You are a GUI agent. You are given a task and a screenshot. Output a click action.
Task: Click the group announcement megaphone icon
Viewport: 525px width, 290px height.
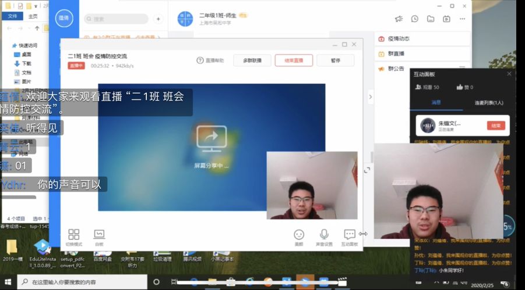(x=399, y=19)
